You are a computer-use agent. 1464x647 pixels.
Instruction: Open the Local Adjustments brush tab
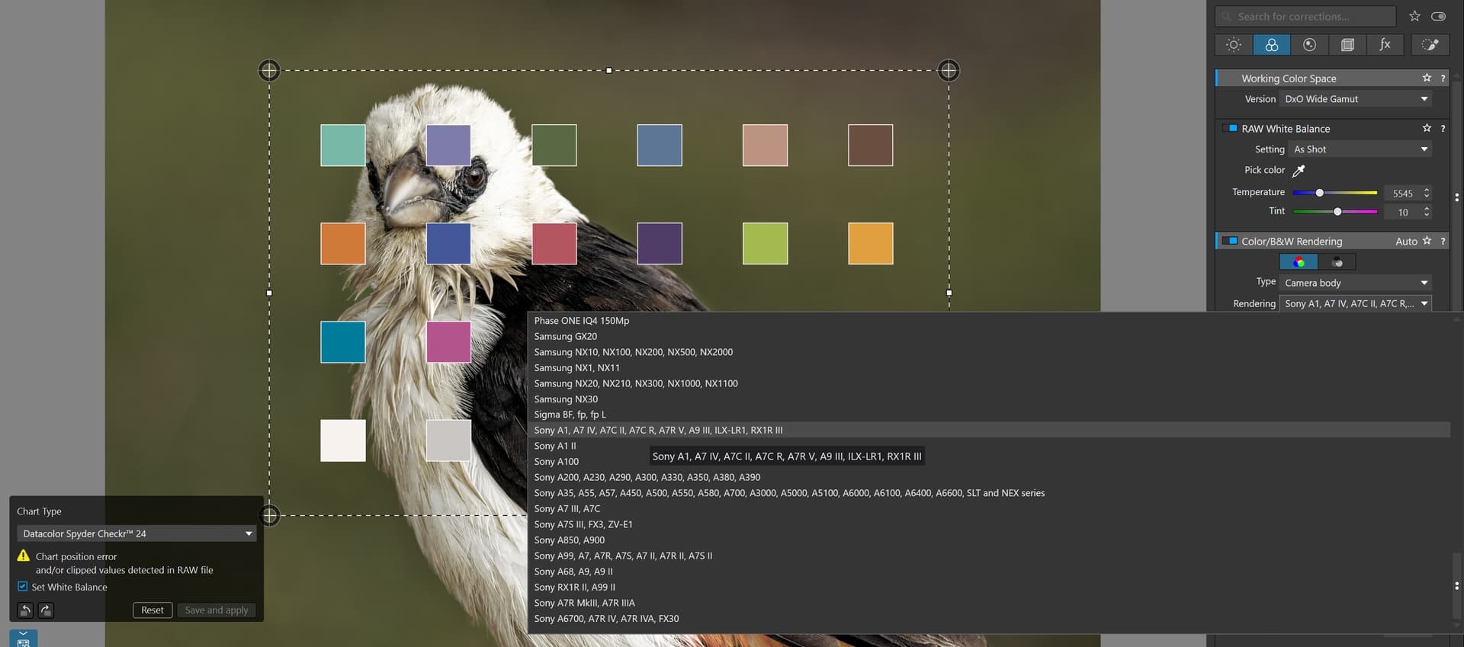pos(1430,45)
